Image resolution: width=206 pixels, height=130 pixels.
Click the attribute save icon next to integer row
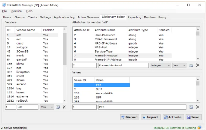pos(191,65)
